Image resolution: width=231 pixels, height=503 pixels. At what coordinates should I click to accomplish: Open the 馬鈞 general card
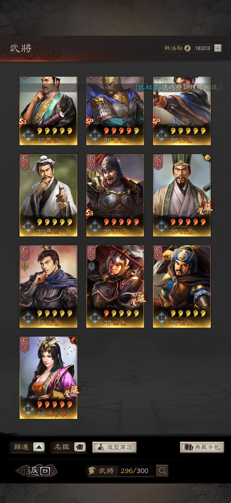(x=48, y=195)
